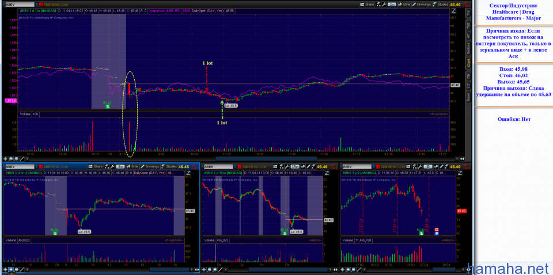Expand symbol dropdown arrow in main chart
The height and width of the screenshot is (275, 553).
(37, 5)
